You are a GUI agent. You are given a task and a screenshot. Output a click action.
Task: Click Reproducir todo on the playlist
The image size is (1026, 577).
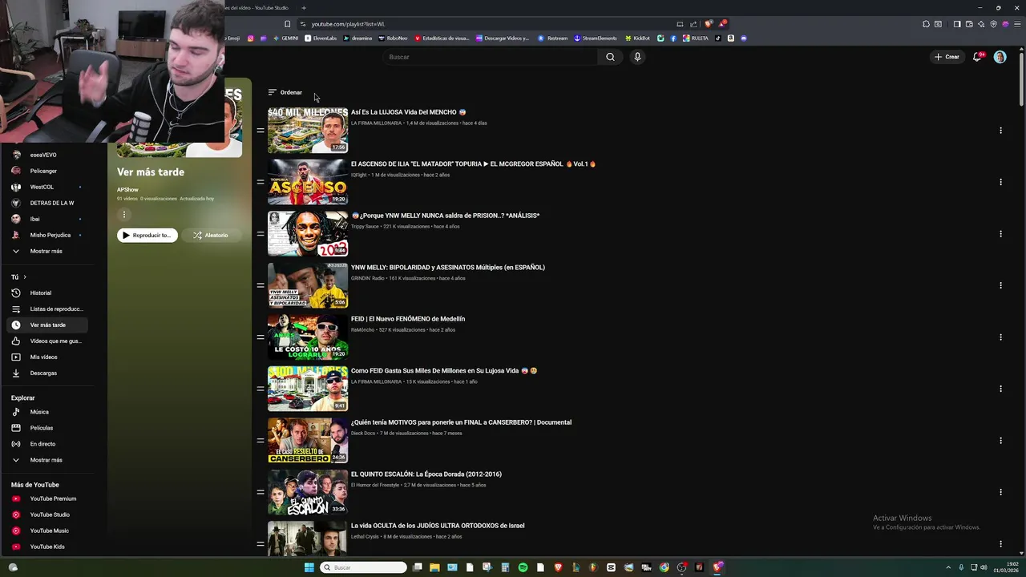click(147, 236)
